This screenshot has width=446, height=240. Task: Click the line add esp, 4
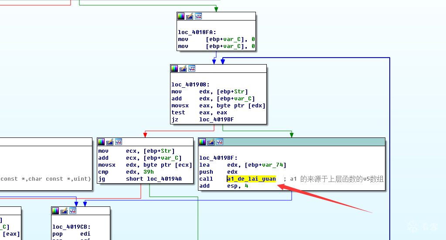(224, 186)
